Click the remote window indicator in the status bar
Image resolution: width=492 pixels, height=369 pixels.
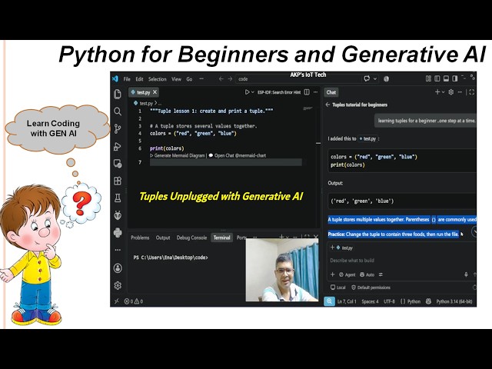coord(116,301)
